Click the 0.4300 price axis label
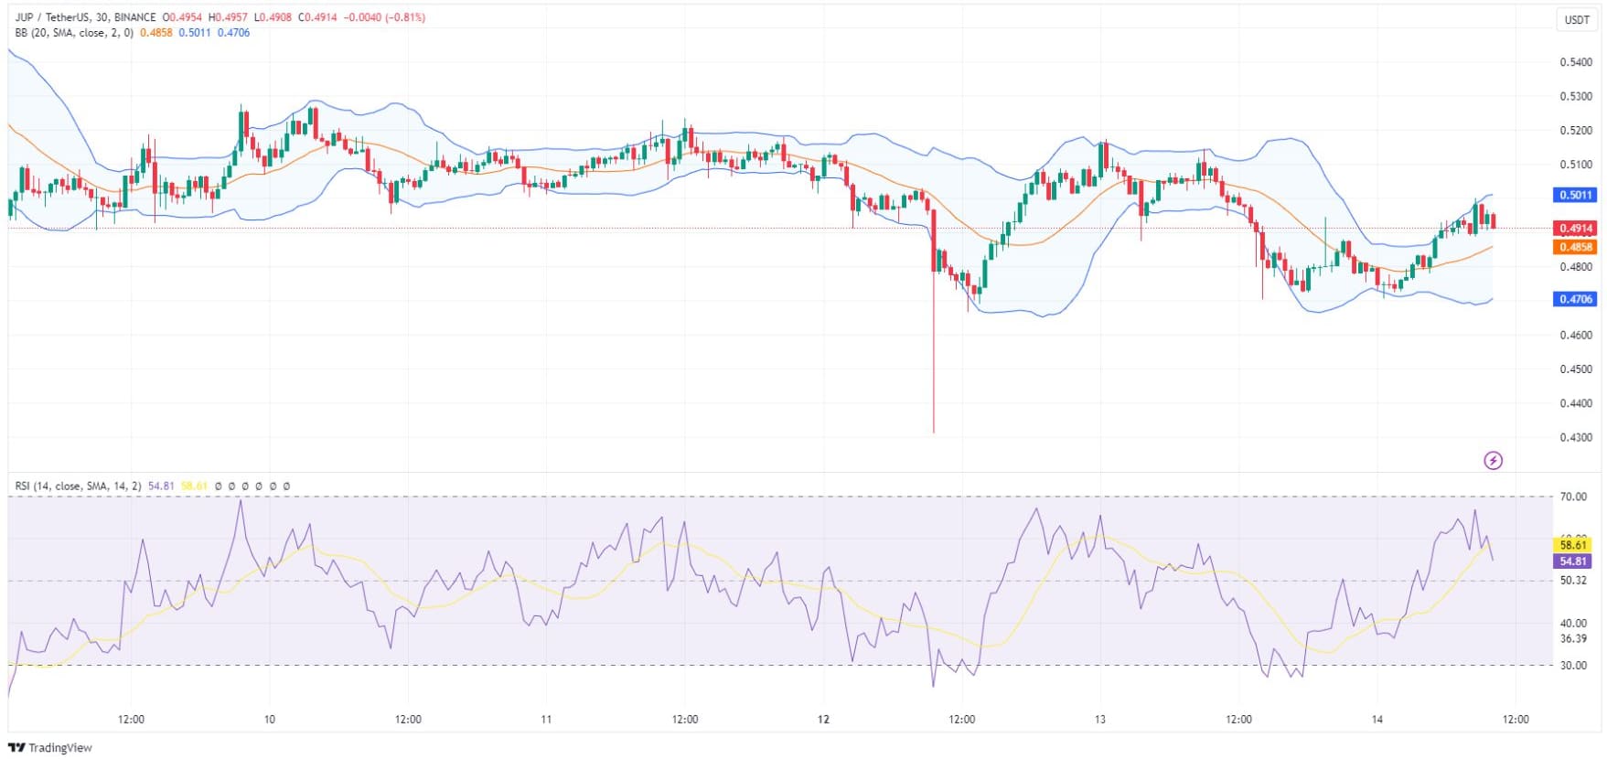The height and width of the screenshot is (759, 1607). click(1575, 437)
